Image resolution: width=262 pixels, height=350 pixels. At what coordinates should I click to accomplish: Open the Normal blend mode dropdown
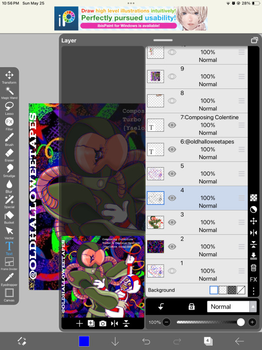[232, 307]
